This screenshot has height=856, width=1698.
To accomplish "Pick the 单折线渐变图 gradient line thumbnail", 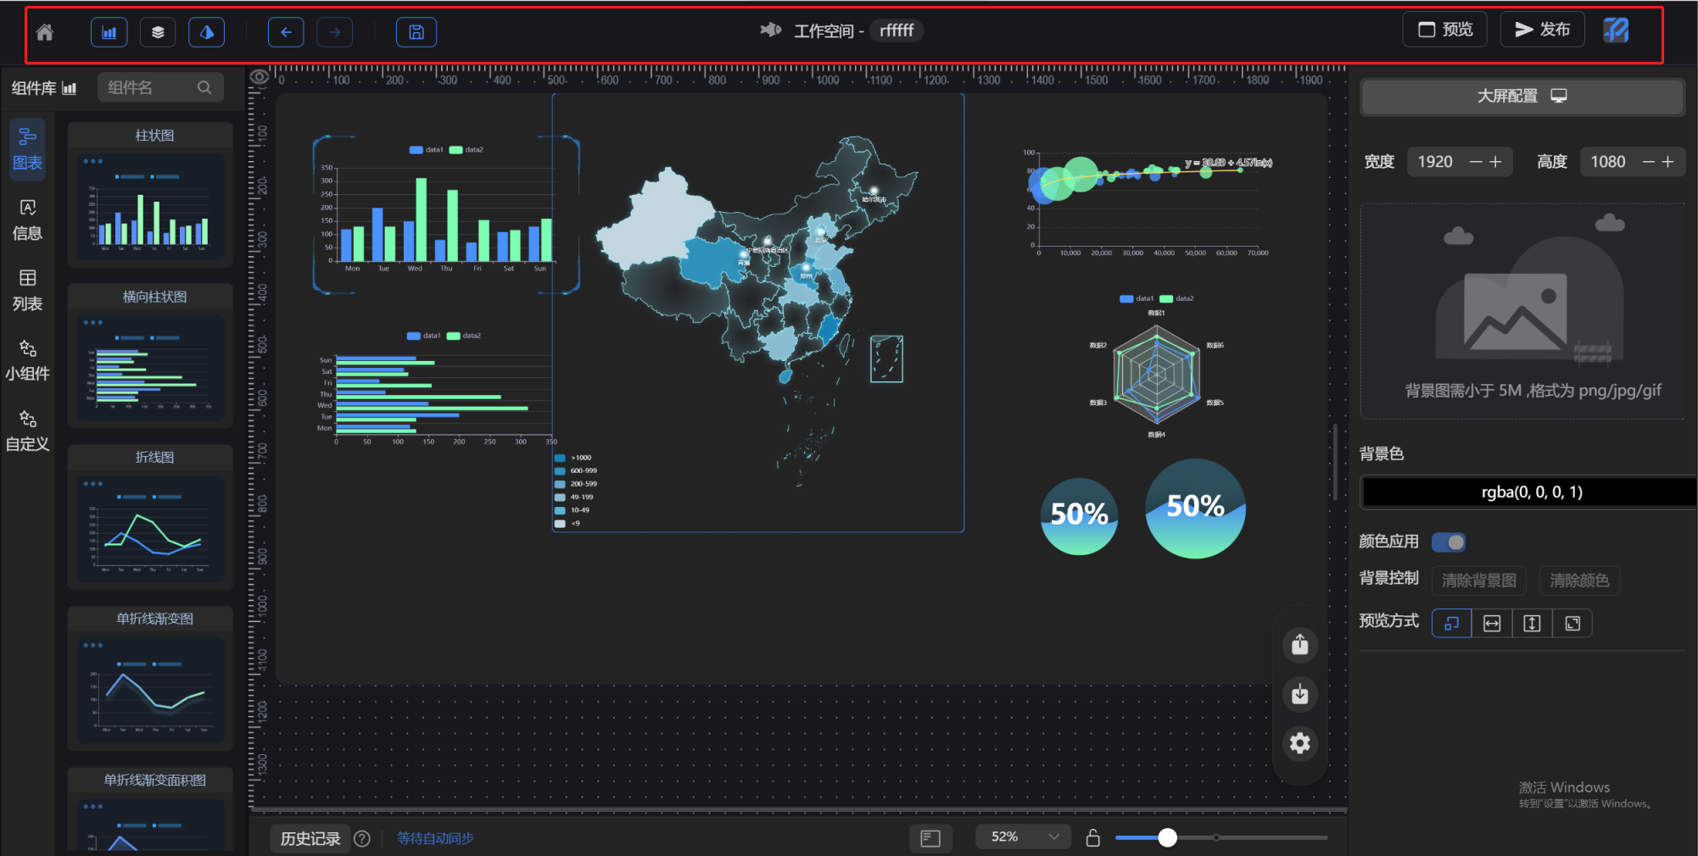I will click(x=151, y=690).
